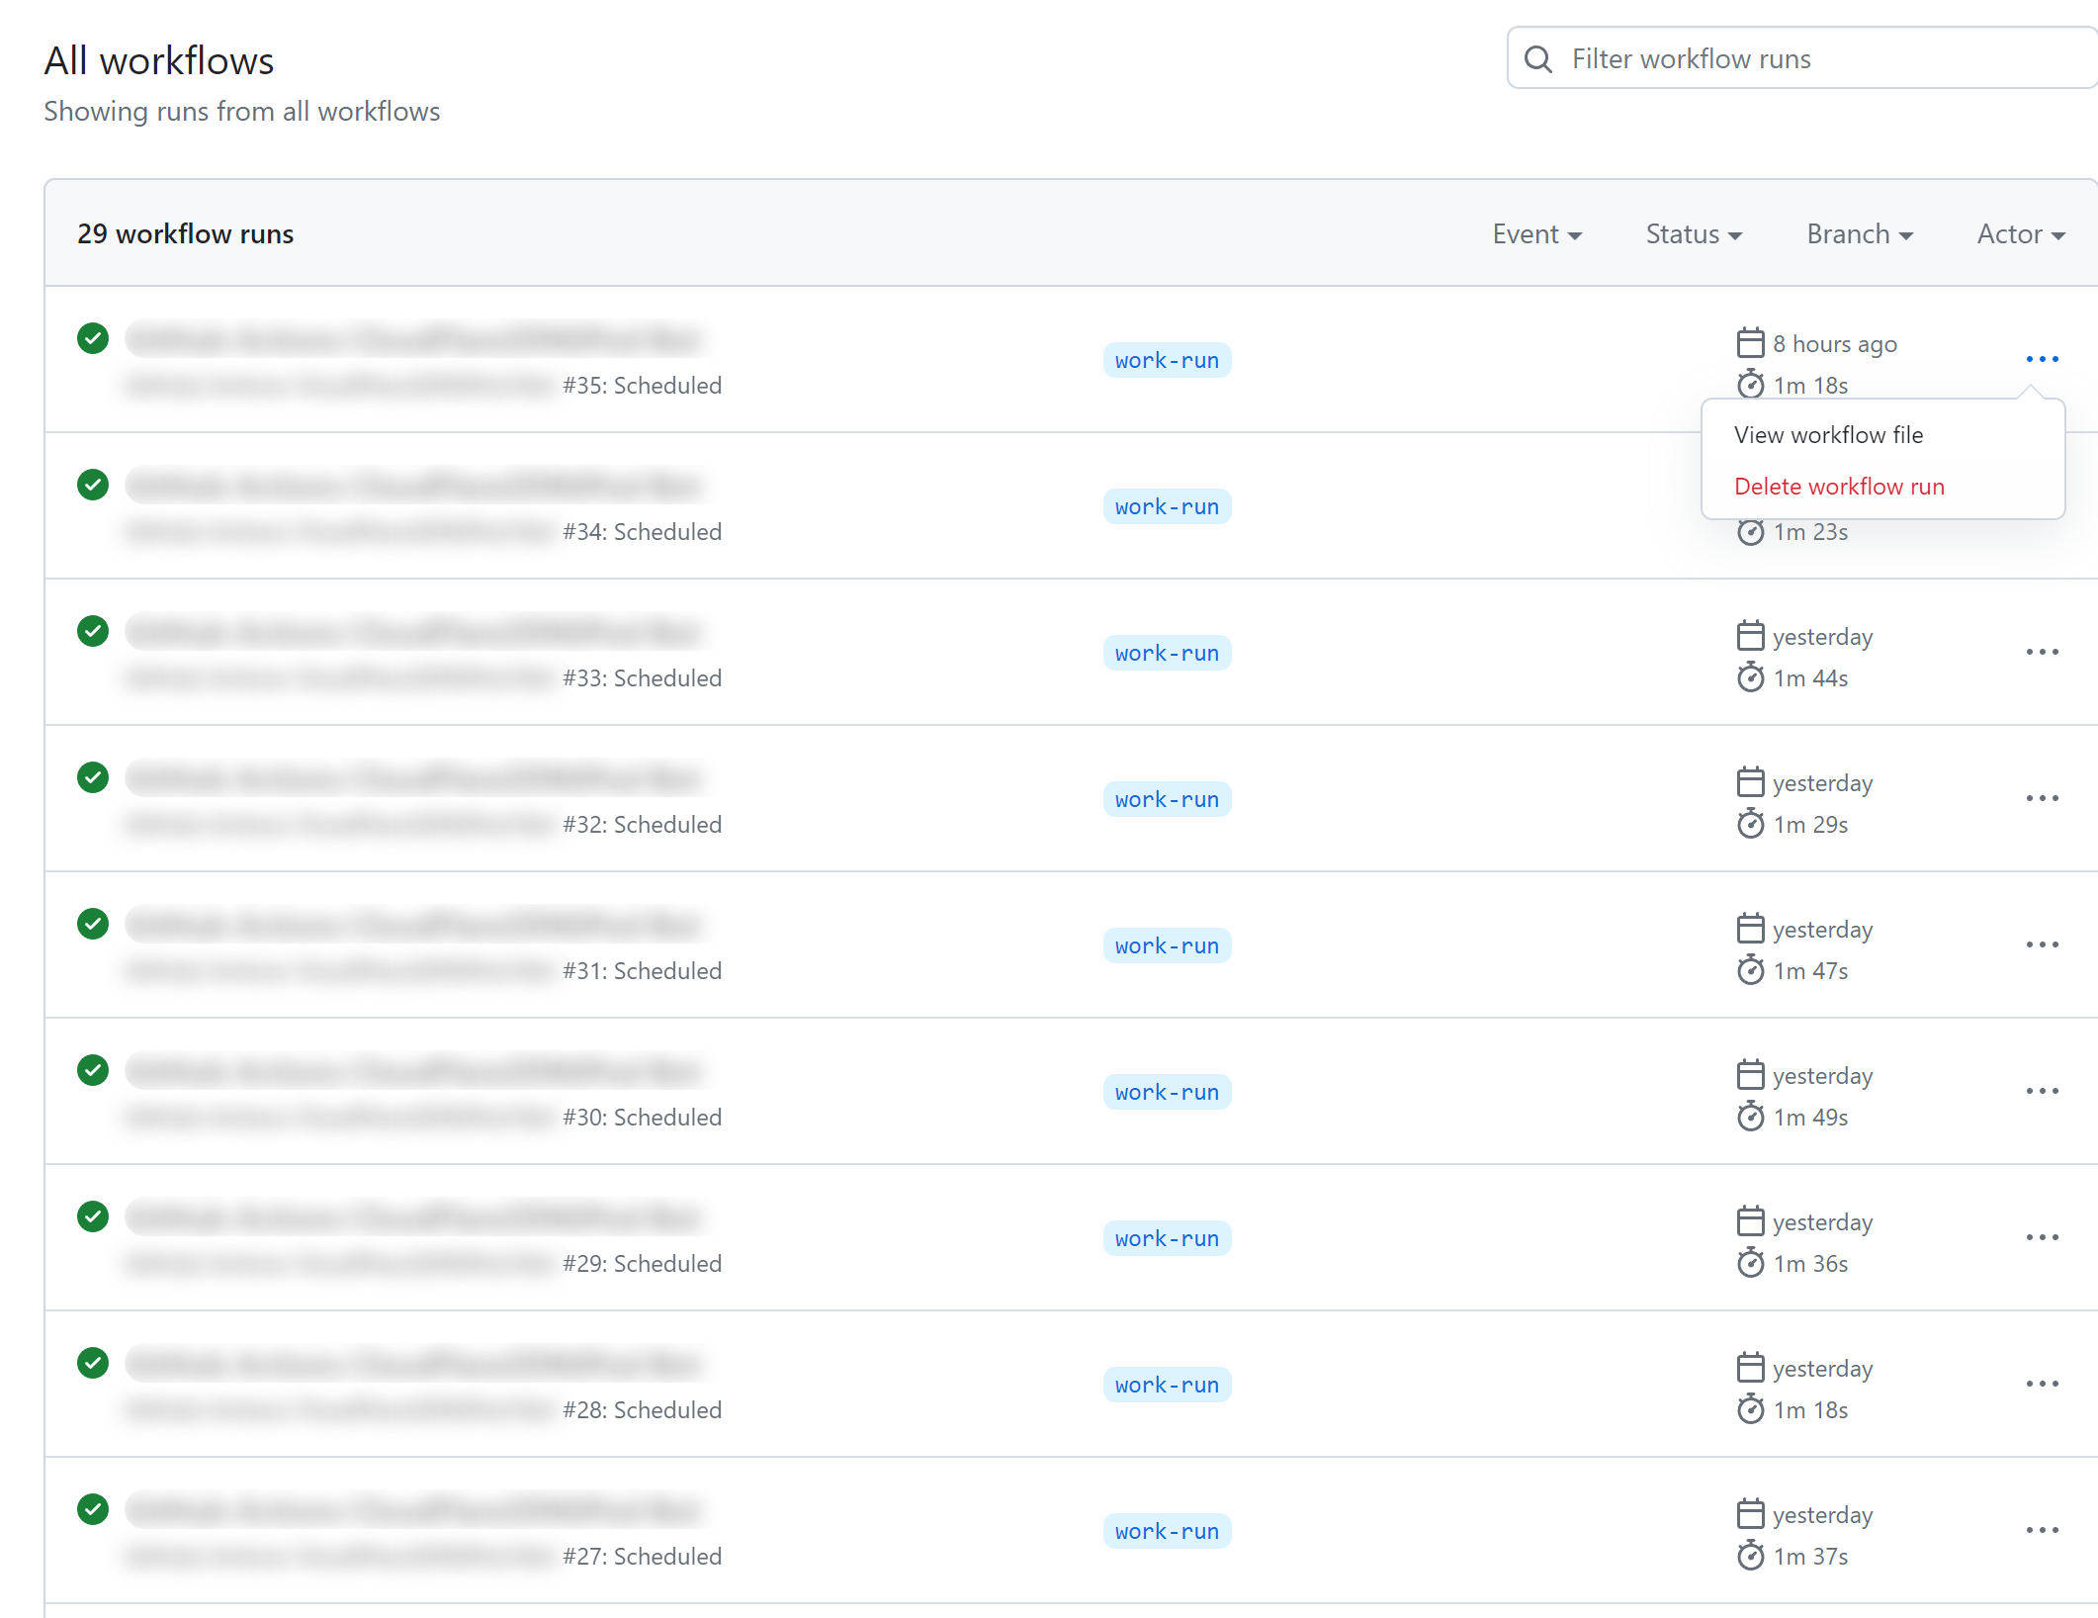Open the Status filter dropdown

pos(1693,234)
